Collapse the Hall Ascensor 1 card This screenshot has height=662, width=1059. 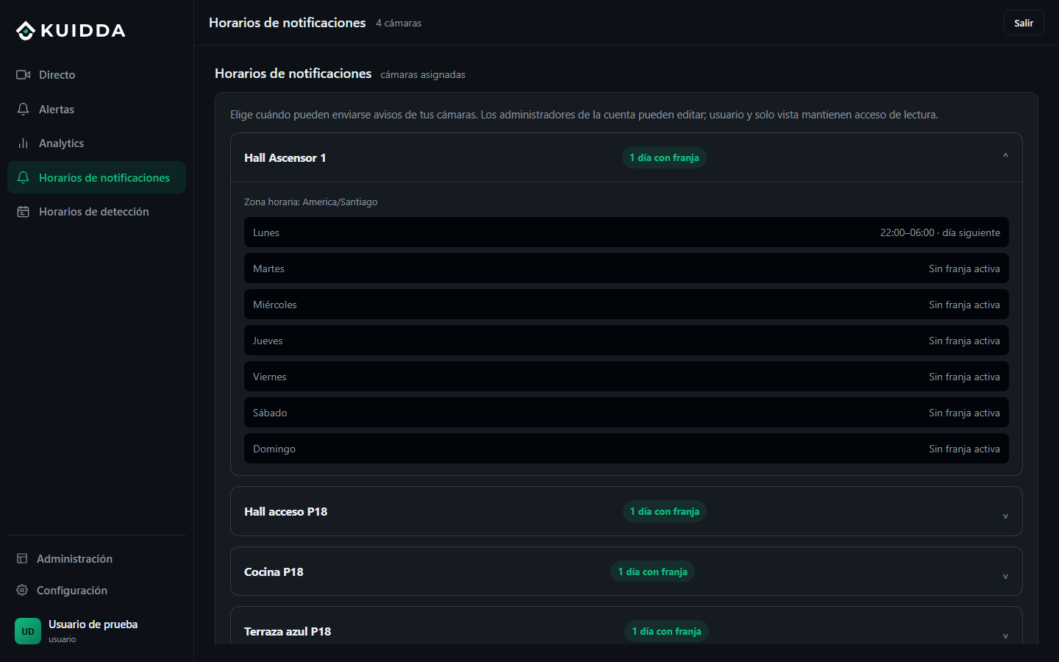point(1005,157)
